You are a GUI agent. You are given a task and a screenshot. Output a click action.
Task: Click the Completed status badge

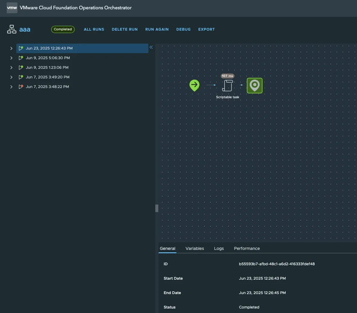point(63,29)
